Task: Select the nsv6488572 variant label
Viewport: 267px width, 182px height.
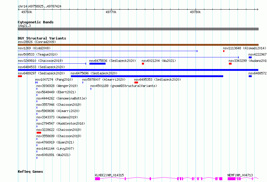Action: [258, 73]
